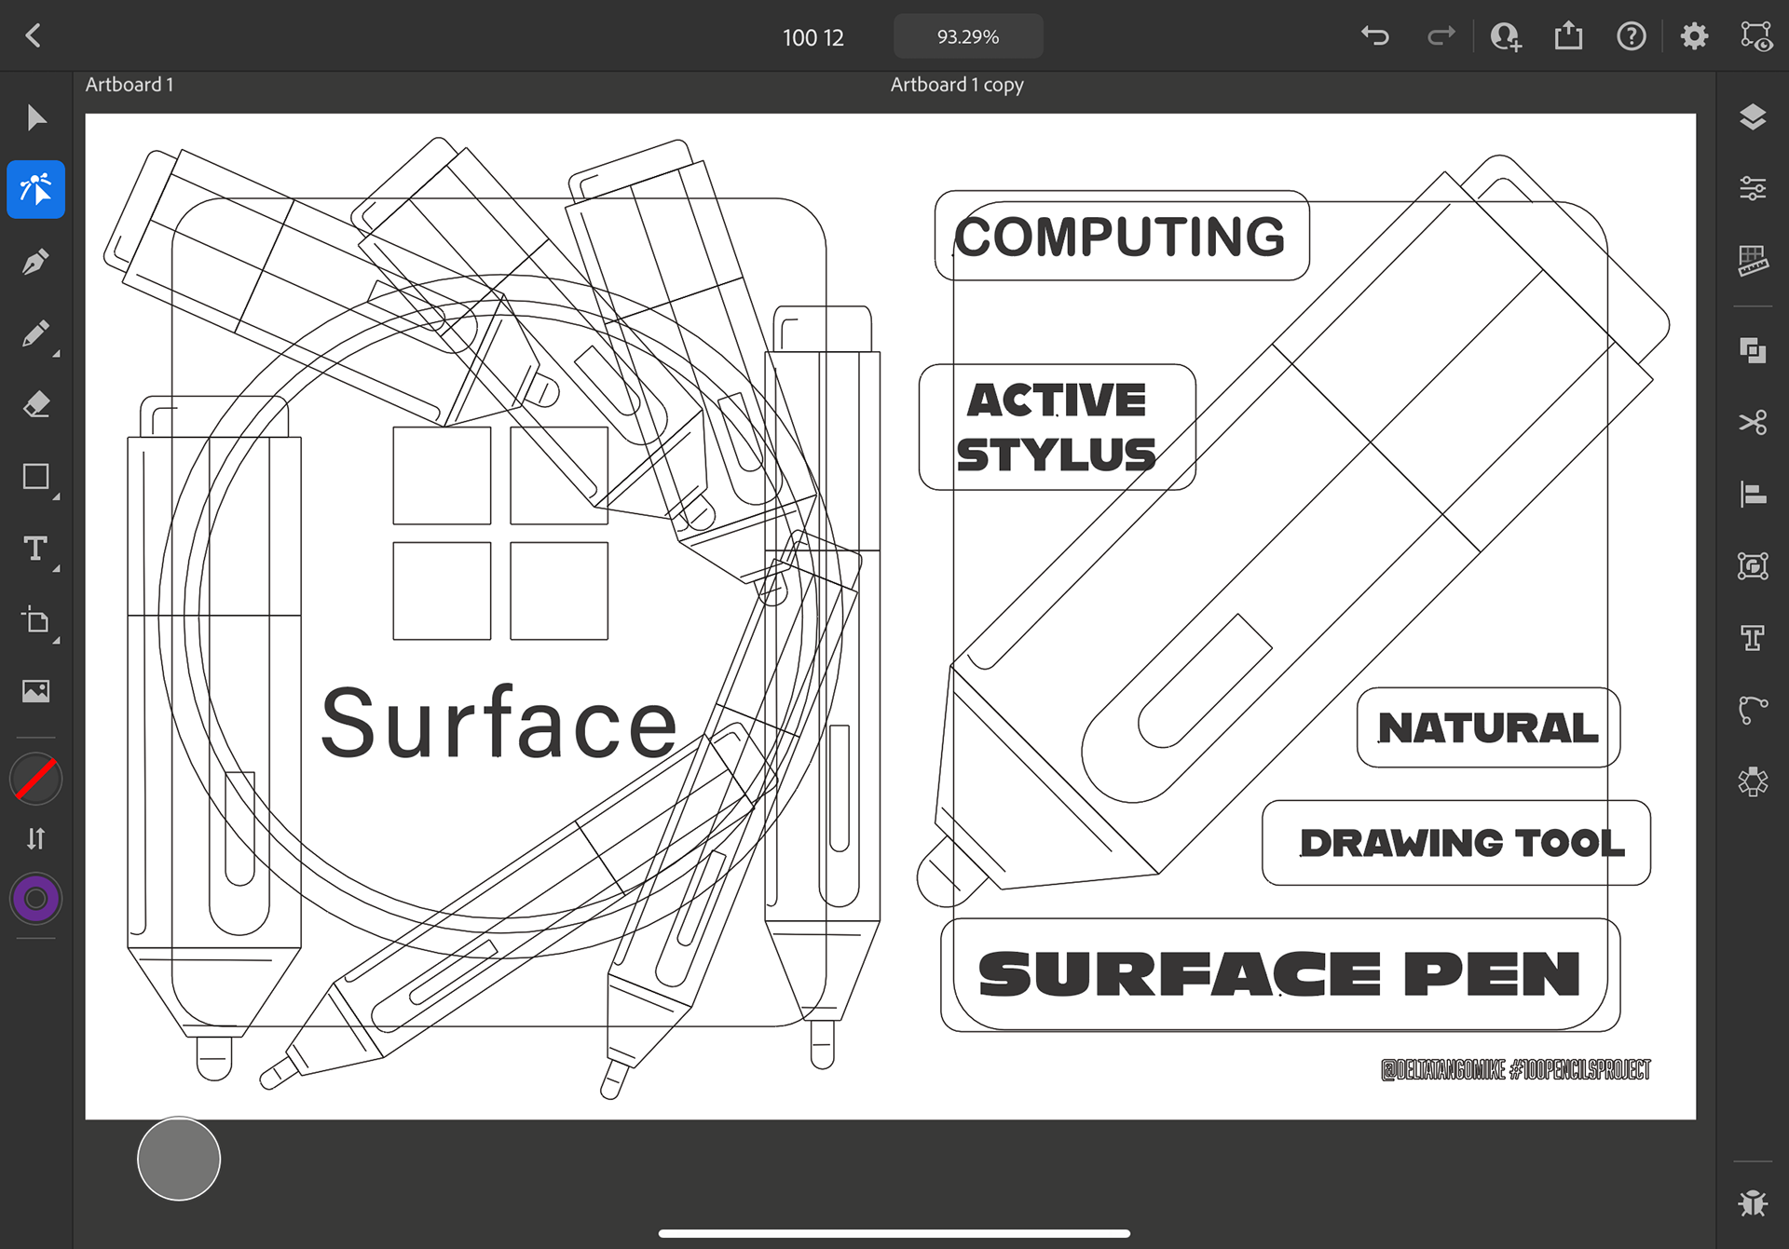The image size is (1789, 1249).
Task: Select the Rectangle shape tool
Action: 35,477
